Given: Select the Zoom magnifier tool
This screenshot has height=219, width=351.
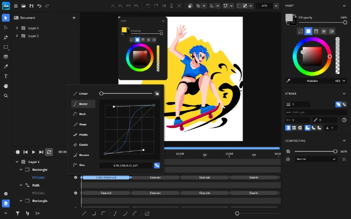Looking at the screenshot, I should pyautogui.click(x=6, y=95).
